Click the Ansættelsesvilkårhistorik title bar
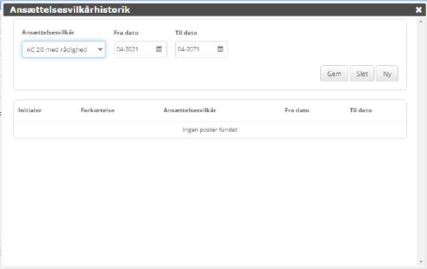Image resolution: width=427 pixels, height=269 pixels. pyautogui.click(x=183, y=10)
